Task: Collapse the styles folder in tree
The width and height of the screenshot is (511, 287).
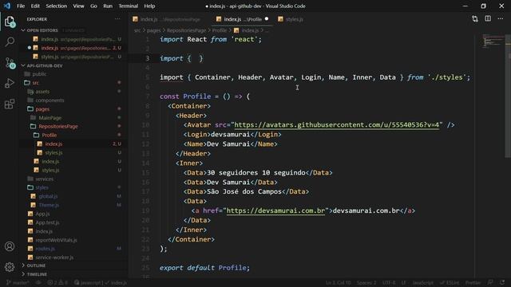Action: pos(42,187)
